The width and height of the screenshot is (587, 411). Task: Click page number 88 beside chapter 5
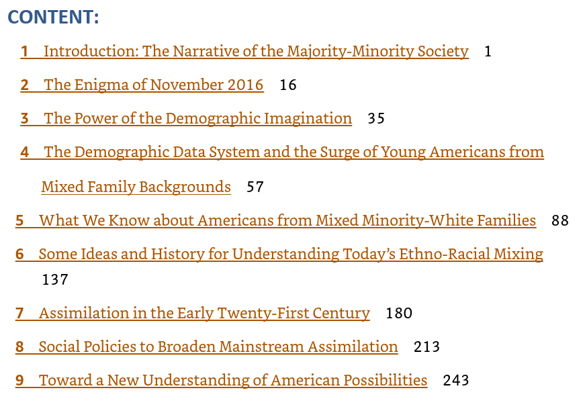560,220
